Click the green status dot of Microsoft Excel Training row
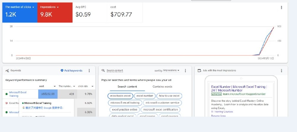Screen dimensions: 297x132 (7, 94)
